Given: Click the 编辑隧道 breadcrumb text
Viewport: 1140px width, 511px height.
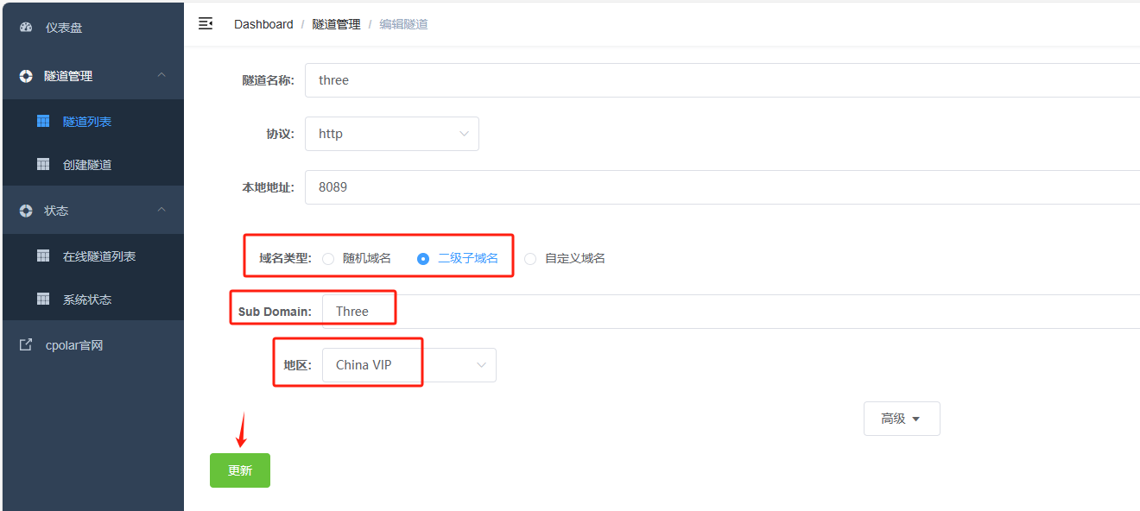Looking at the screenshot, I should [404, 24].
